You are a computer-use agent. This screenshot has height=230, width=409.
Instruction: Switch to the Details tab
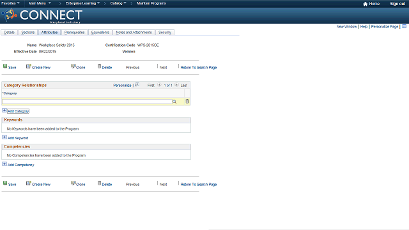coord(9,33)
